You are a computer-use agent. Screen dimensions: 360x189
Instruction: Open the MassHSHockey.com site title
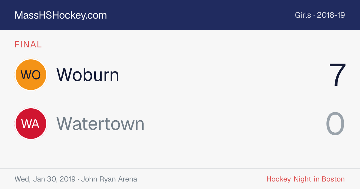click(61, 15)
